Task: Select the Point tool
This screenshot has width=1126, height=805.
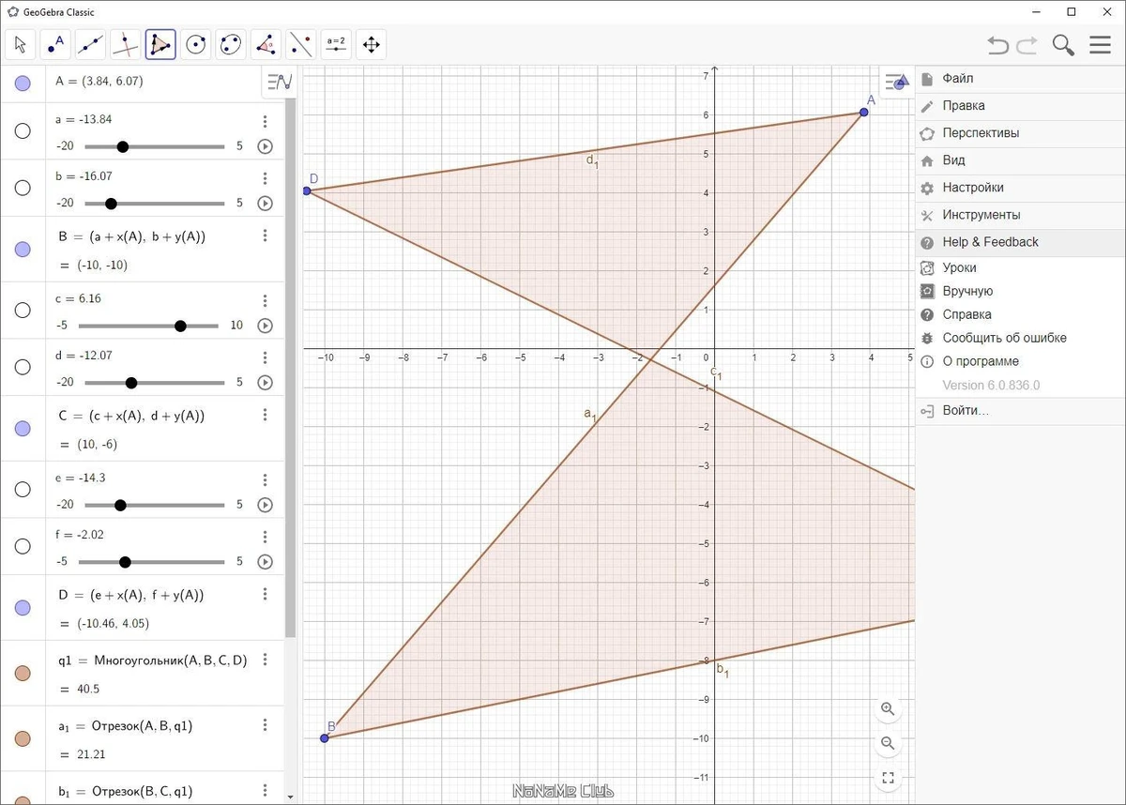Action: point(56,44)
